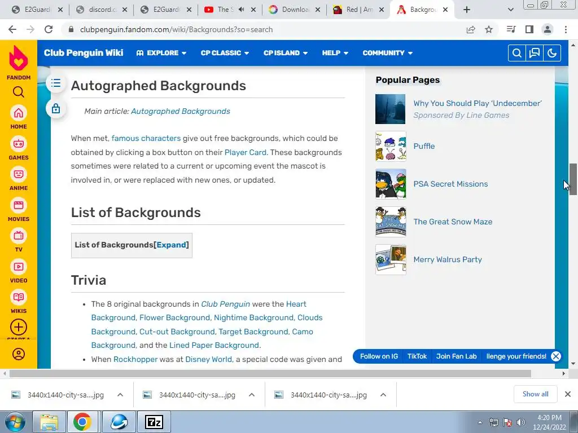Open the Anime section icon
578x433 pixels.
19,175
